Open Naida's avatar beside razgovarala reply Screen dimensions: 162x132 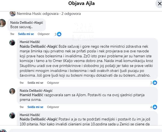coord(12,91)
